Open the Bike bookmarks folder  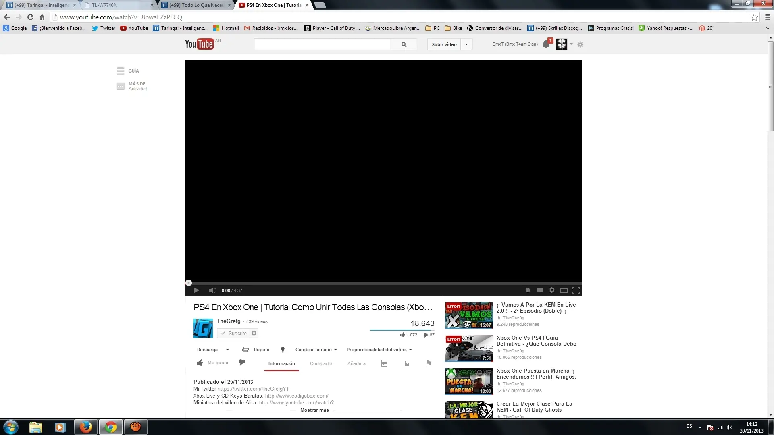pyautogui.click(x=454, y=28)
